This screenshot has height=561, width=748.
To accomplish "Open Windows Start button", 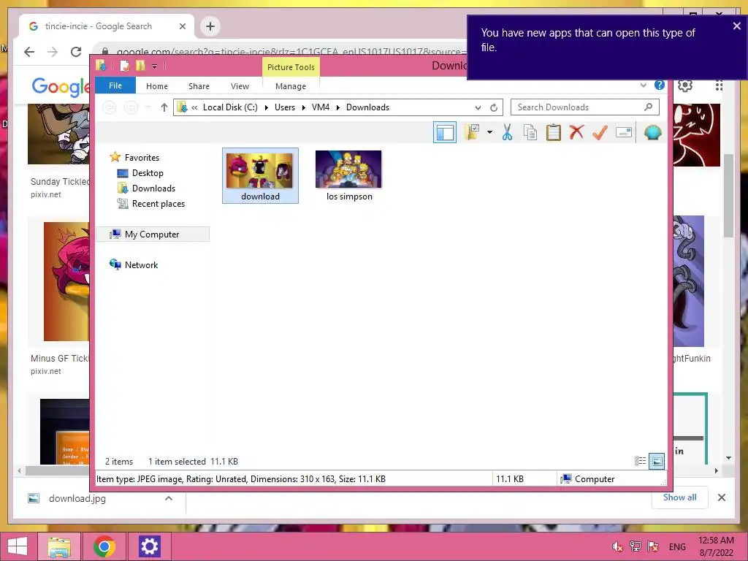I will coord(18,546).
